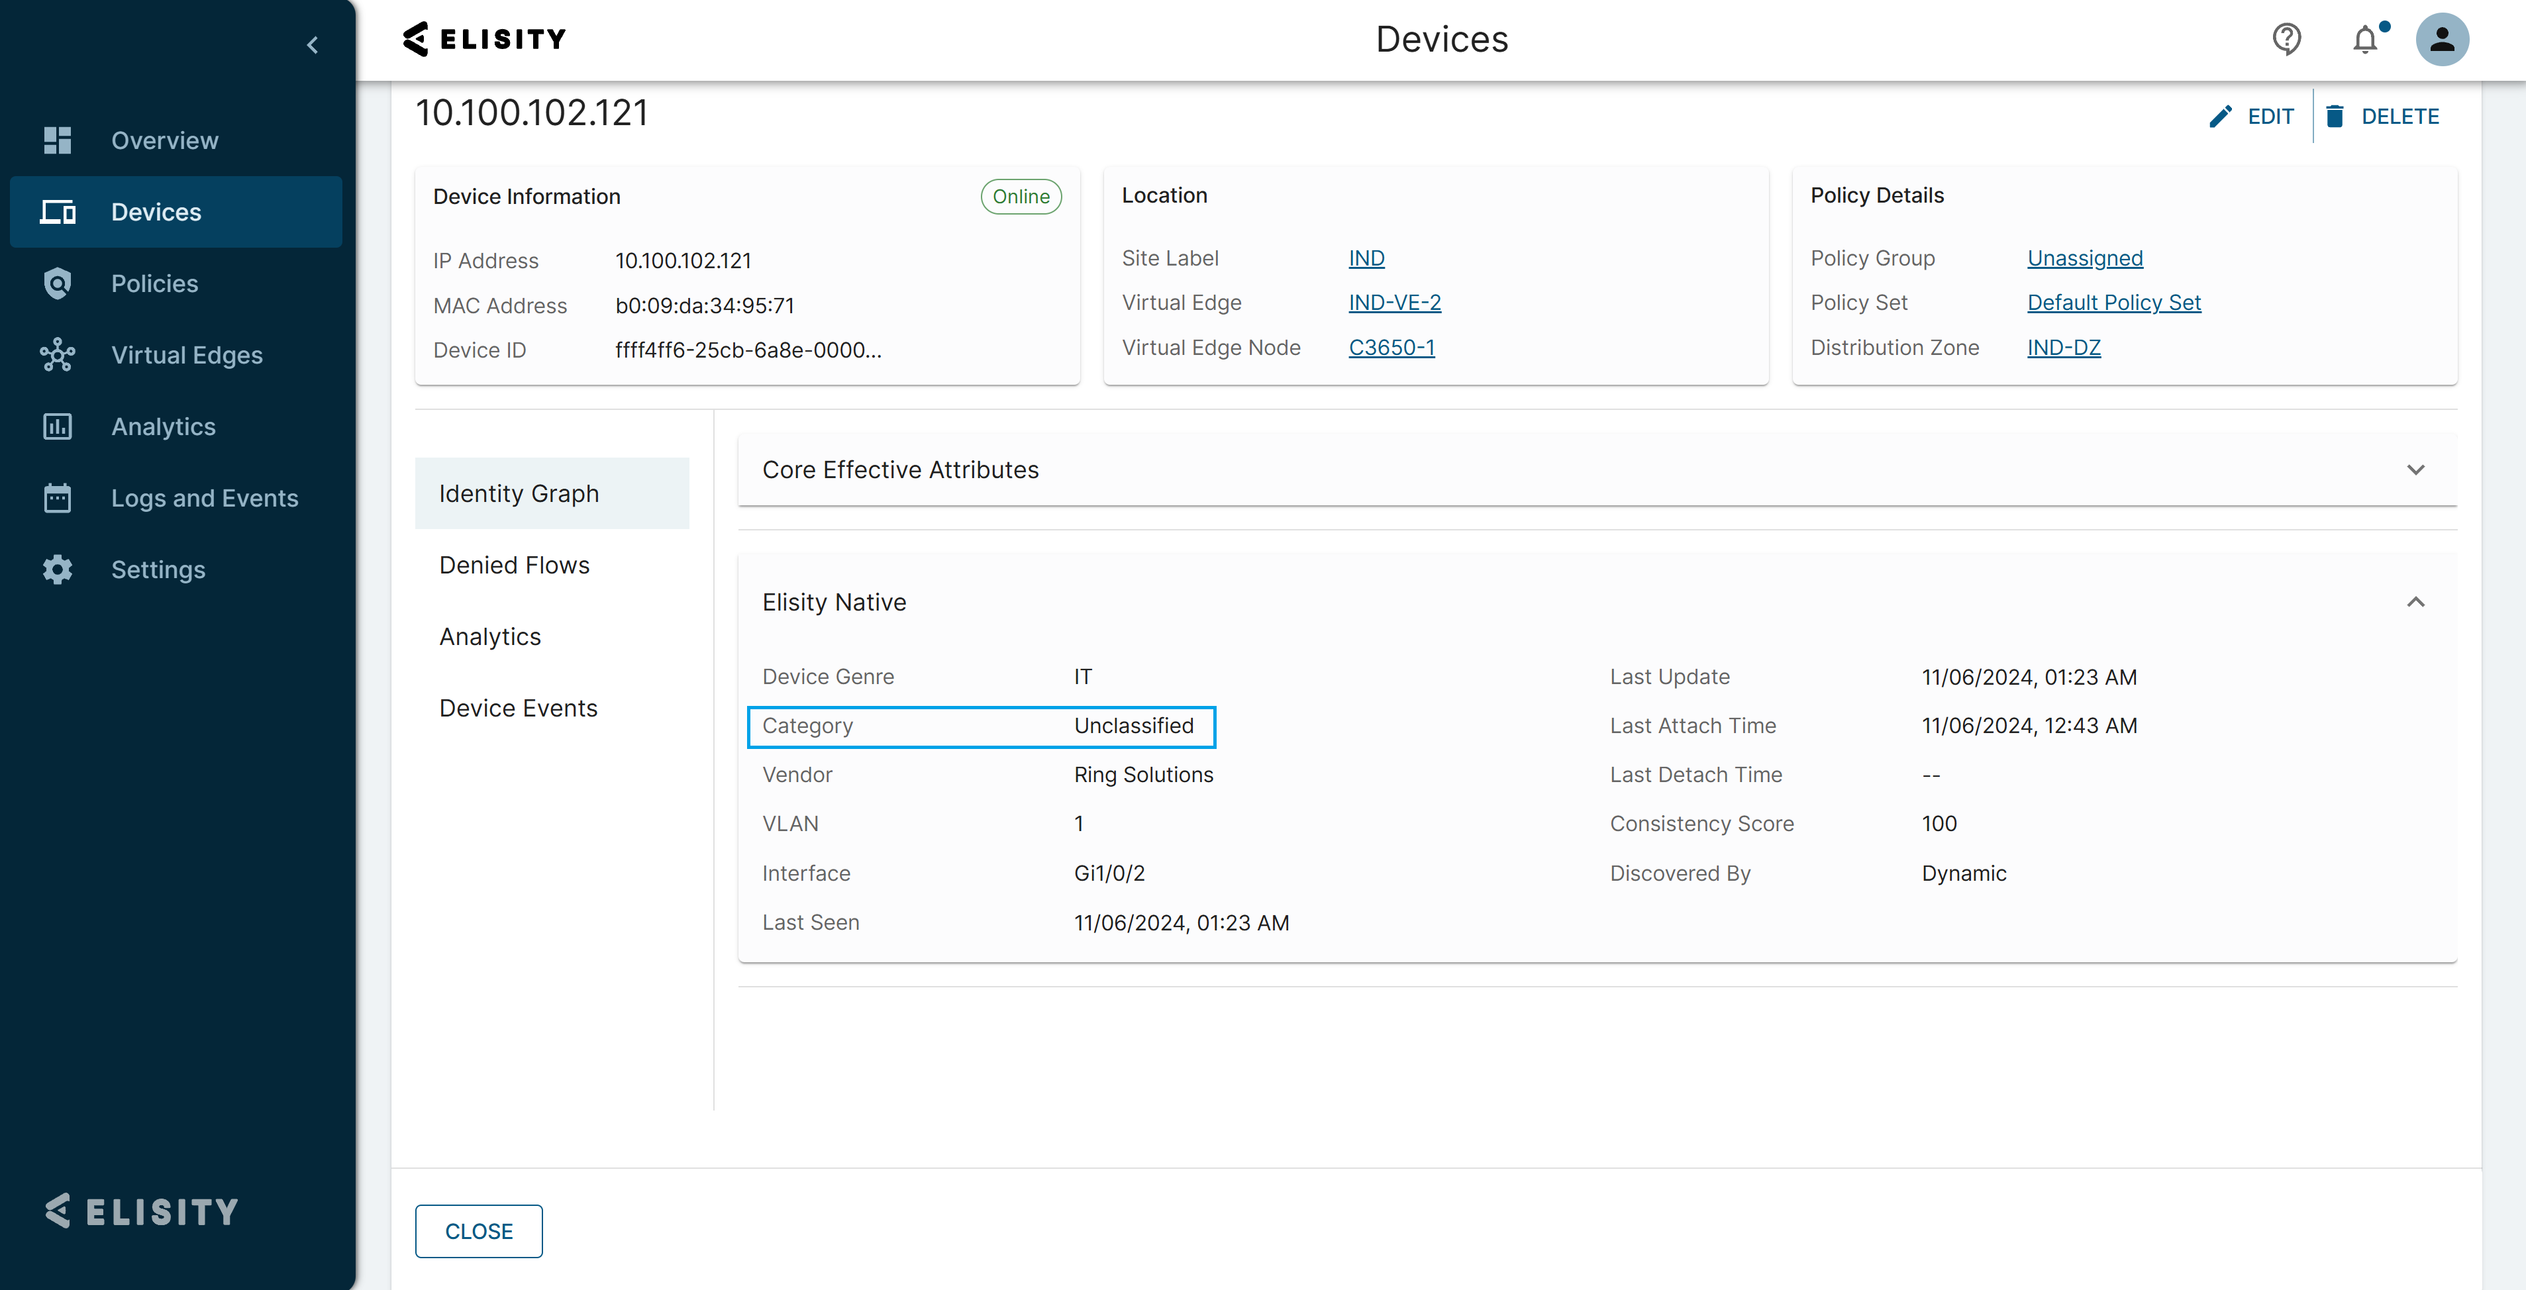Expand the Core Effective Attributes section

pyautogui.click(x=2415, y=470)
